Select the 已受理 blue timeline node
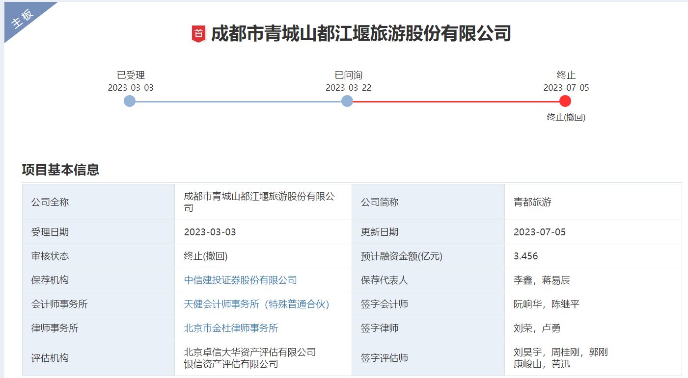Image resolution: width=688 pixels, height=378 pixels. [130, 101]
